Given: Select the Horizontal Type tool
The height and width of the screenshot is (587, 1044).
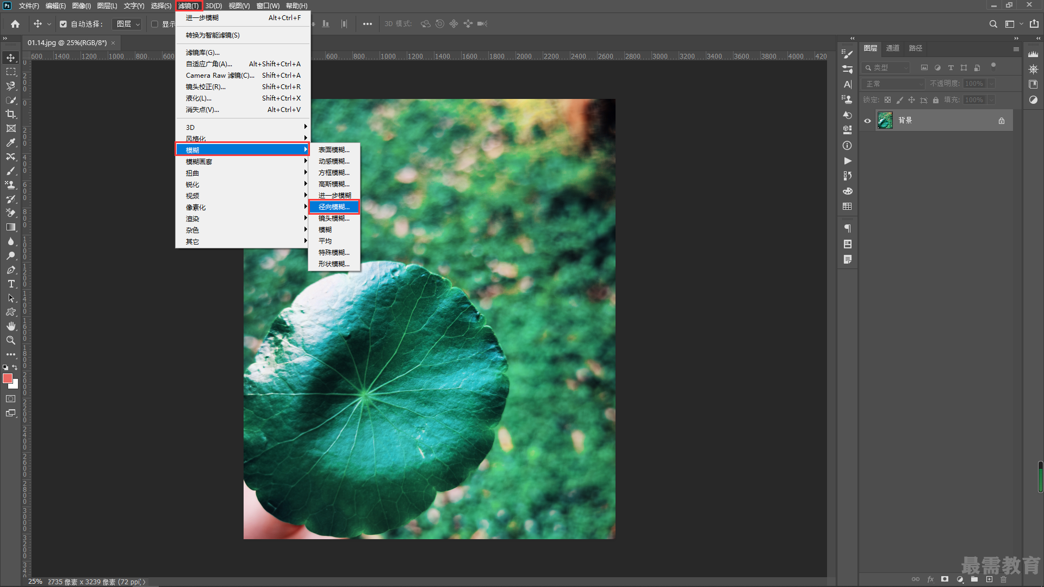Looking at the screenshot, I should click(11, 284).
